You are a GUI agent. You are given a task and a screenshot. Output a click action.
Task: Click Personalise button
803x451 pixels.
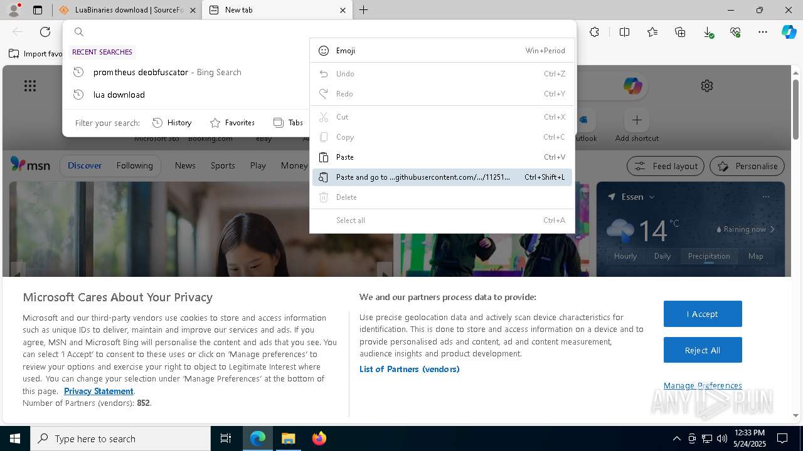point(747,166)
